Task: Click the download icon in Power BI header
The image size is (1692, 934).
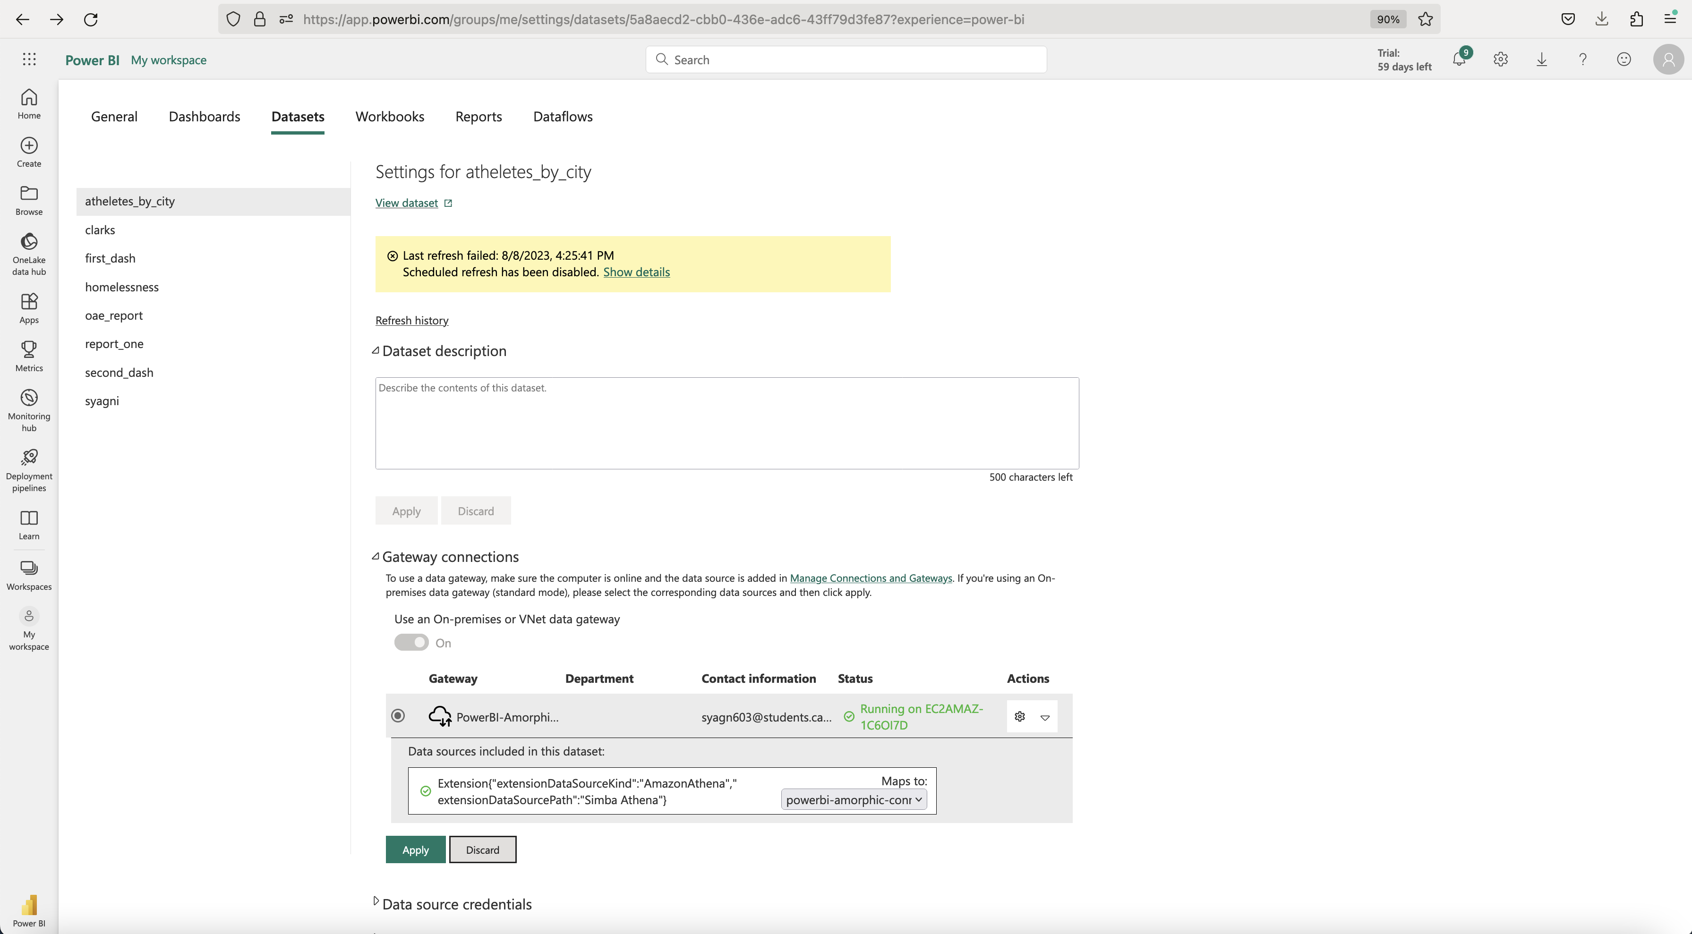Action: coord(1542,60)
